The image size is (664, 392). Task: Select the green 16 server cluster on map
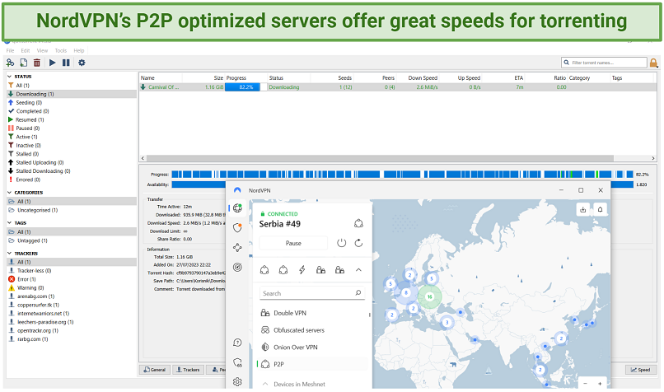pos(429,296)
